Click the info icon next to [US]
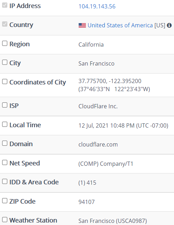Viewport: 174px width, 225px height. point(169,25)
